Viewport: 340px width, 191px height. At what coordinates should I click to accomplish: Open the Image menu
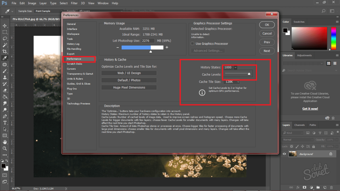click(x=32, y=3)
